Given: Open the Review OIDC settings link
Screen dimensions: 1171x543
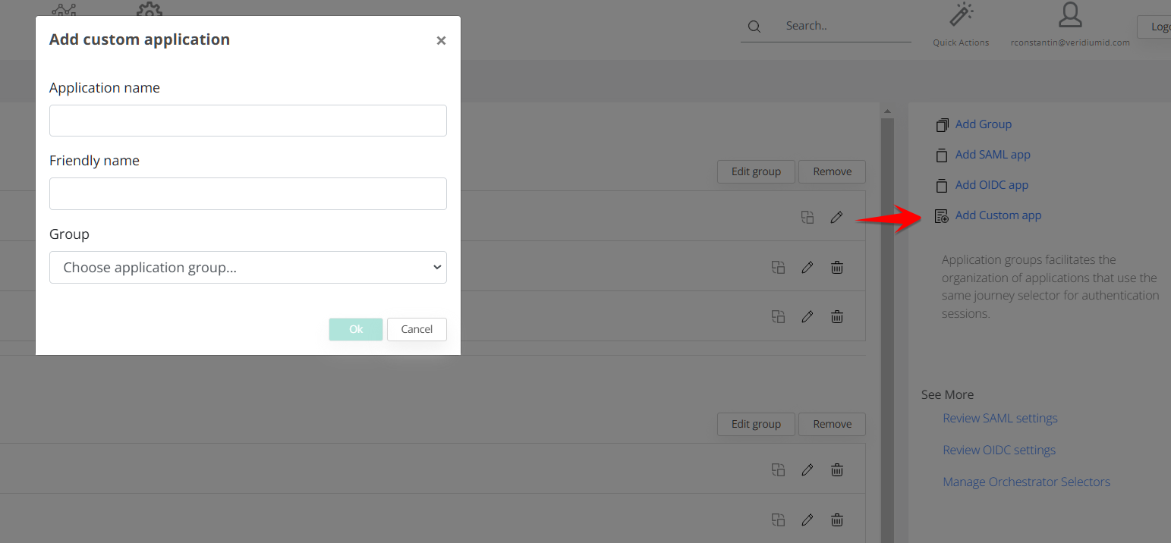Looking at the screenshot, I should pyautogui.click(x=999, y=450).
